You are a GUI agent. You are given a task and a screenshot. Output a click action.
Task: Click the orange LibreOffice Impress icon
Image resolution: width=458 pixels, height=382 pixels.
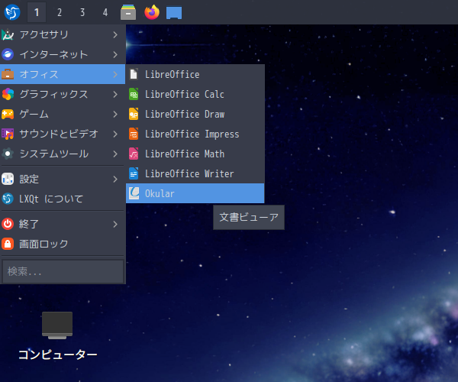tap(134, 134)
